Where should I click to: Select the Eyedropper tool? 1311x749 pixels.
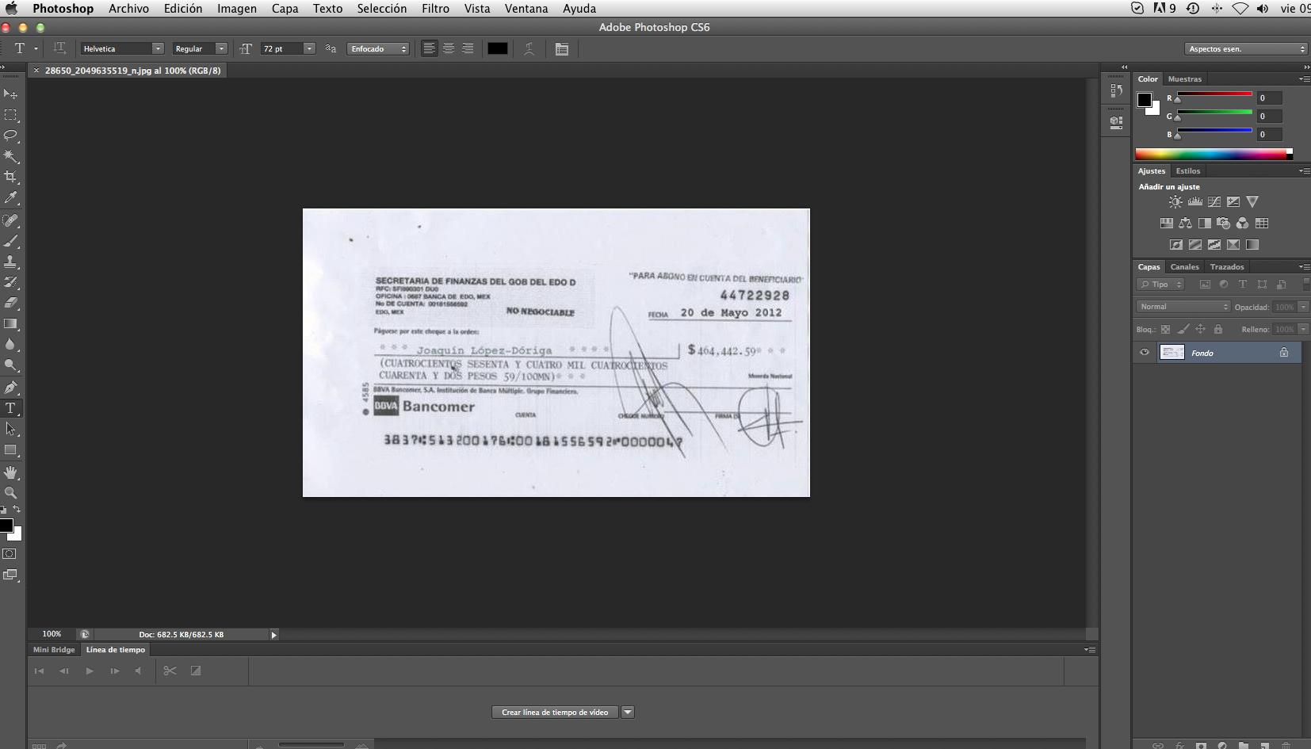click(x=11, y=197)
